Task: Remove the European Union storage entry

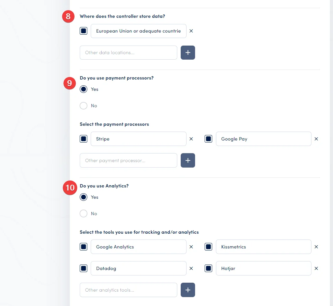Action: pos(191,31)
